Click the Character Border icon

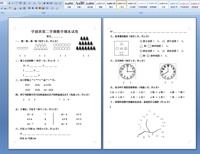24,3
